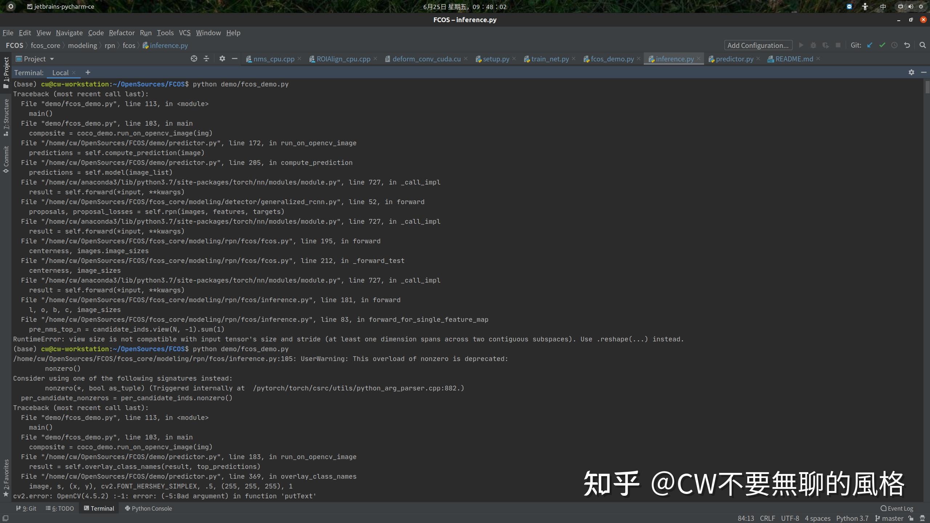Click the terminal vertical scrollbar
930x523 pixels.
coord(927,87)
